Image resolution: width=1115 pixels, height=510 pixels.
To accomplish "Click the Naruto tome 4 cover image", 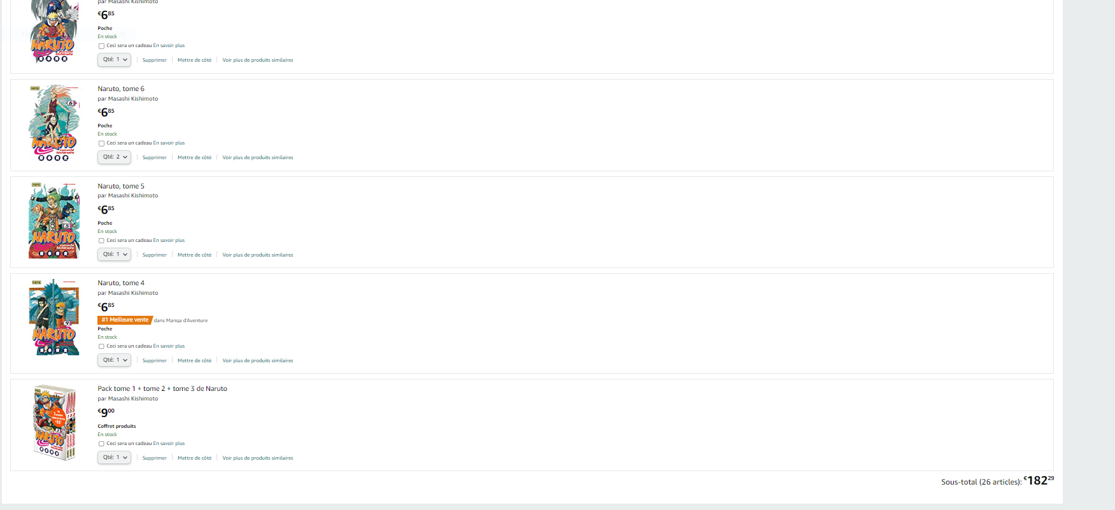I will [54, 317].
